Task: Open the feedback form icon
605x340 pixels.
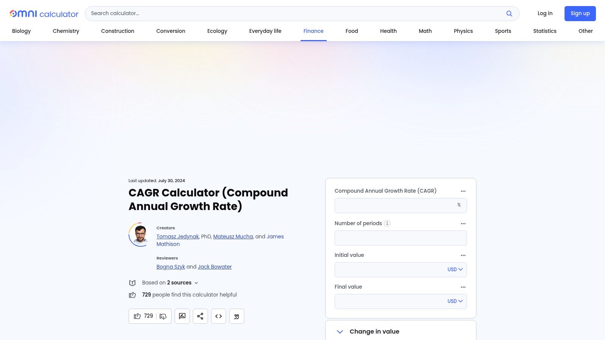Action: tap(182, 316)
